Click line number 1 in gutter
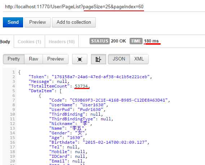The image size is (205, 165). click(x=14, y=72)
